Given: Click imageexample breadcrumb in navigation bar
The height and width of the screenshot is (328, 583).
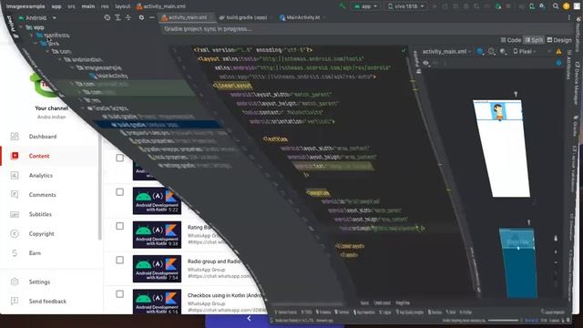Looking at the screenshot, I should click(x=26, y=6).
